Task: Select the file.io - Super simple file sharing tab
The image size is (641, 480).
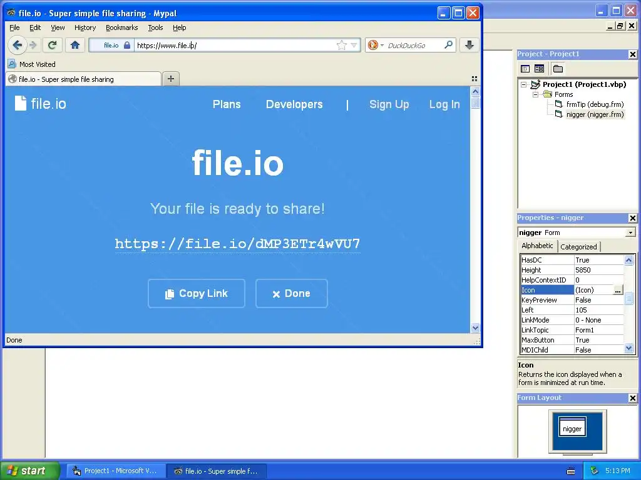Action: (83, 79)
